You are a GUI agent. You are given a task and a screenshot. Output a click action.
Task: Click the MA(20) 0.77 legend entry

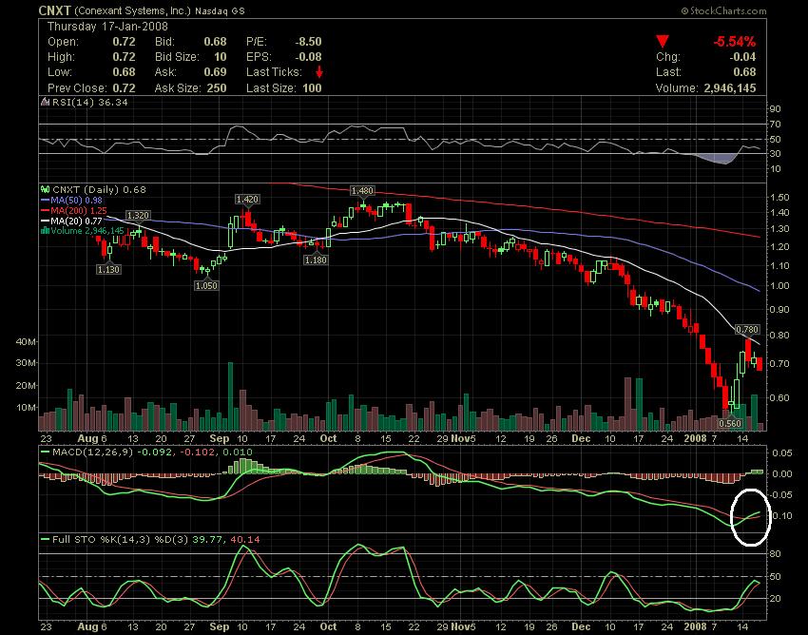pos(76,221)
